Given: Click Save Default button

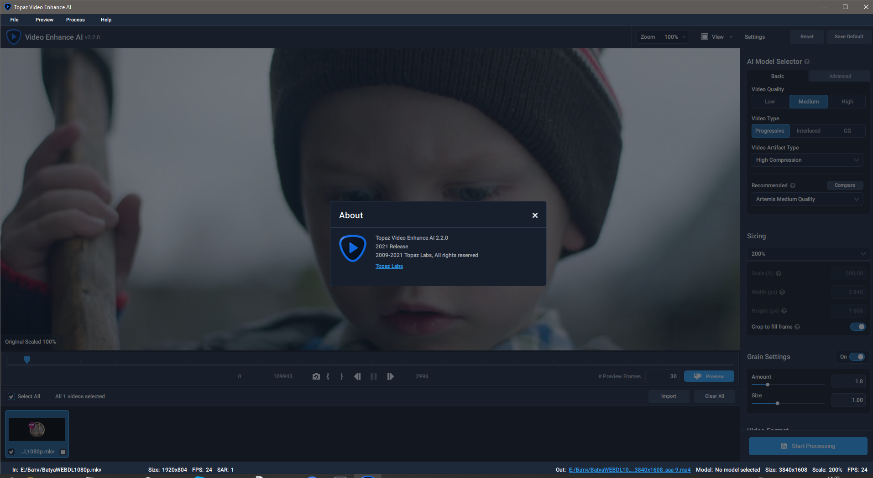Looking at the screenshot, I should click(x=849, y=37).
